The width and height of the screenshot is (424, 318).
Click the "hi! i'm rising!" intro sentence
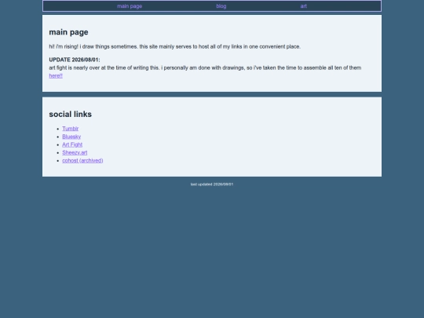point(174,46)
